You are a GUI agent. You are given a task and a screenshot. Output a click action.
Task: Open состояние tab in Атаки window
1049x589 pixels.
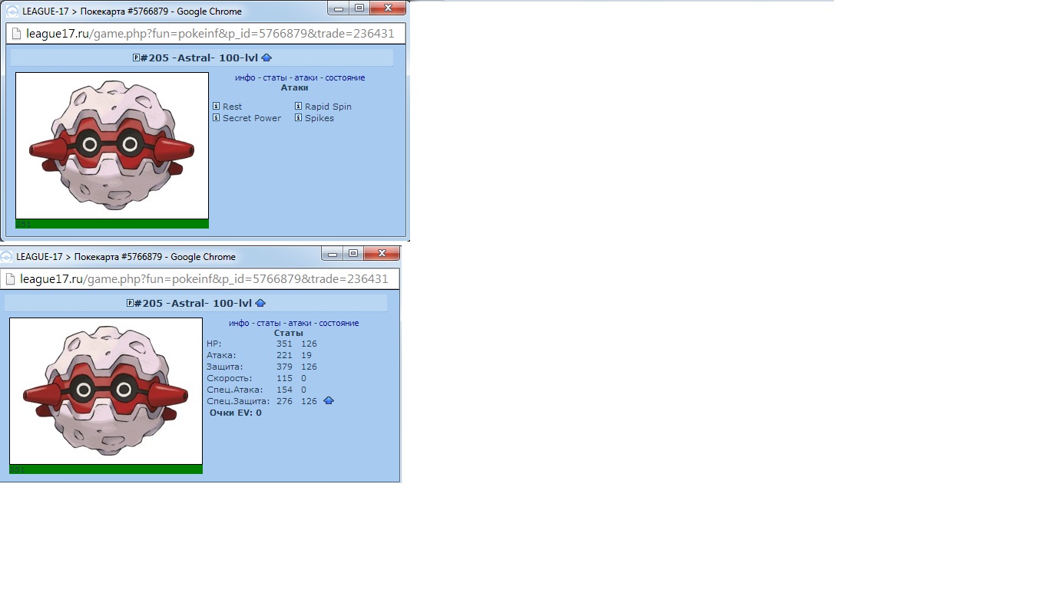[345, 77]
